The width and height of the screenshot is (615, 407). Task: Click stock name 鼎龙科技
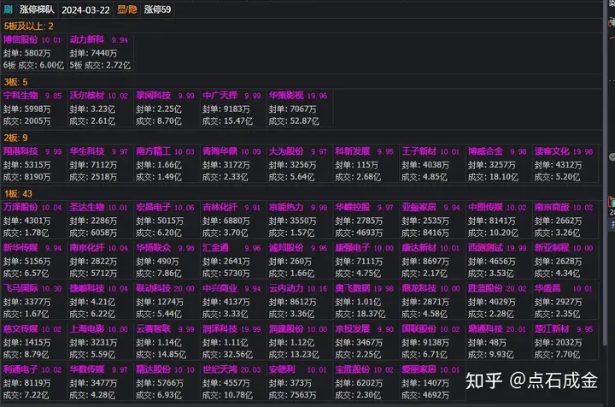(419, 288)
